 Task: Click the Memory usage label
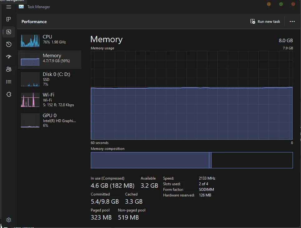coord(102,48)
